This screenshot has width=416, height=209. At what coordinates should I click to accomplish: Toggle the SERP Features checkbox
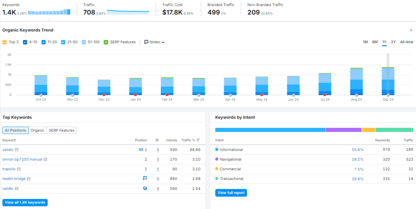click(x=106, y=42)
